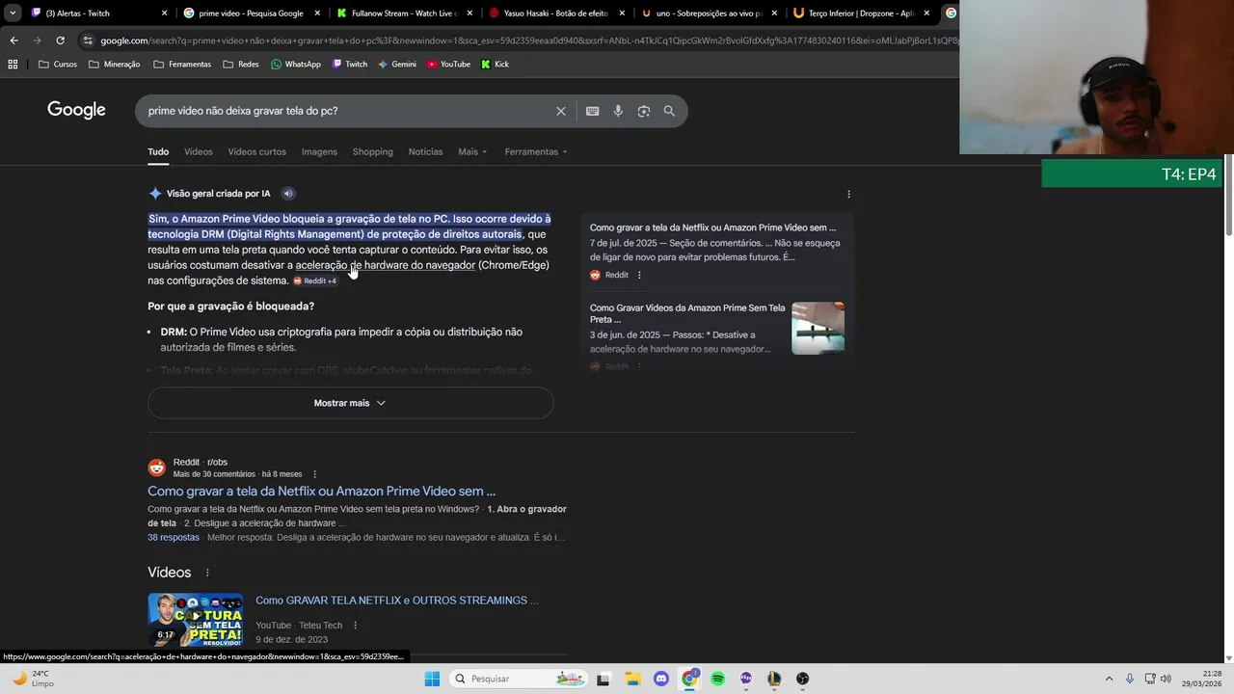
Task: Open options for the Videos section
Action: 207,573
